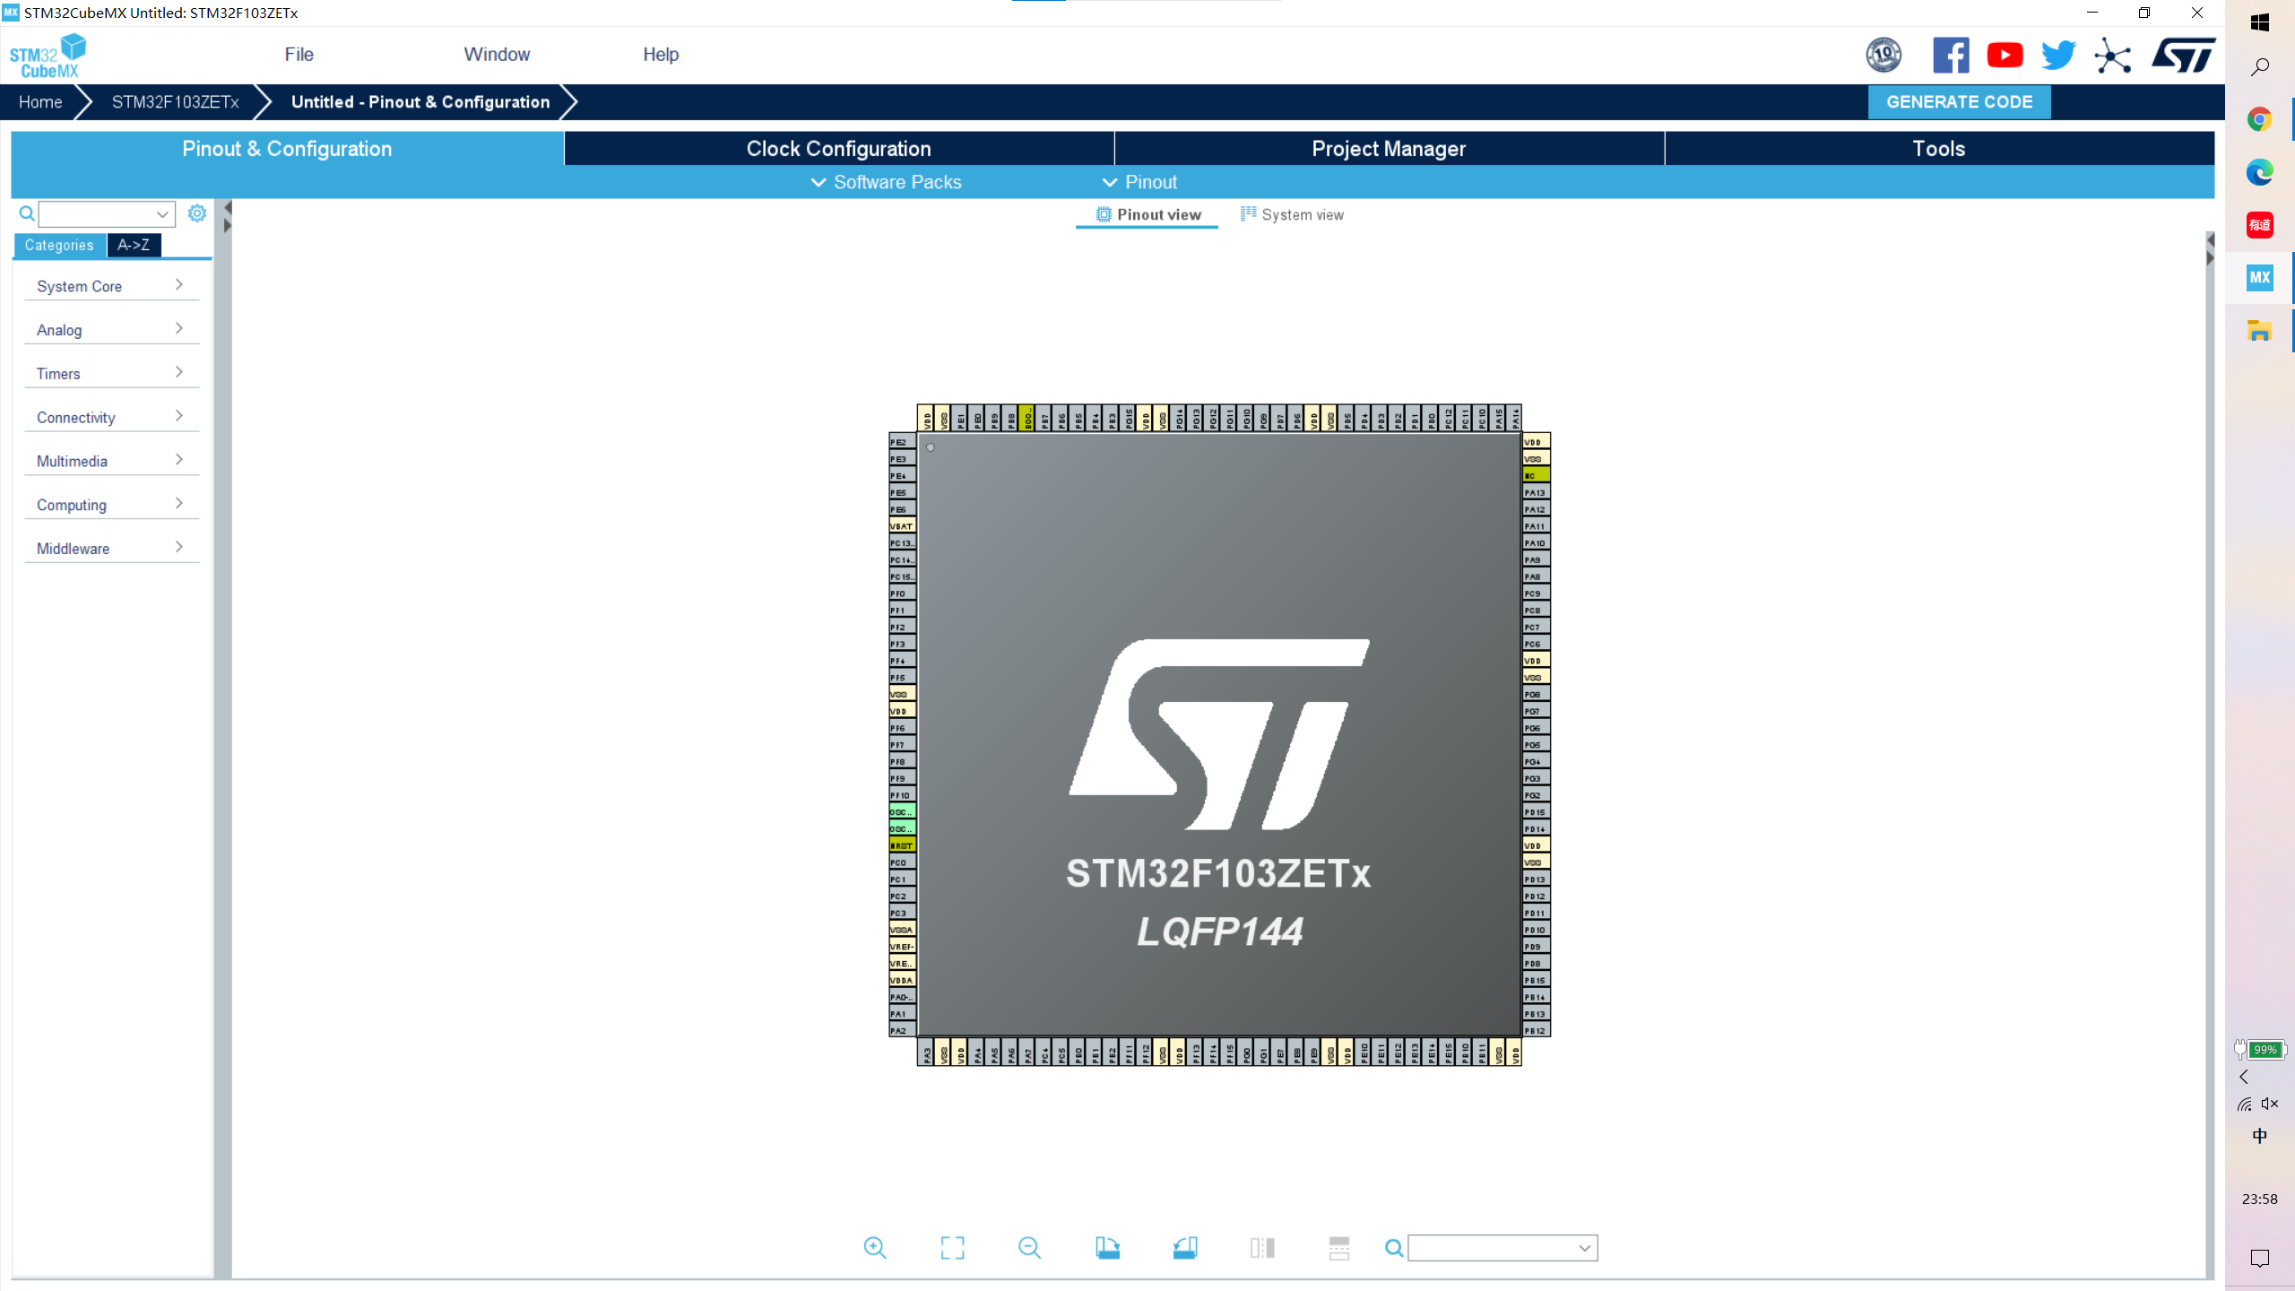Image resolution: width=2295 pixels, height=1291 pixels.
Task: Go to Home breadcrumb
Action: (x=40, y=101)
